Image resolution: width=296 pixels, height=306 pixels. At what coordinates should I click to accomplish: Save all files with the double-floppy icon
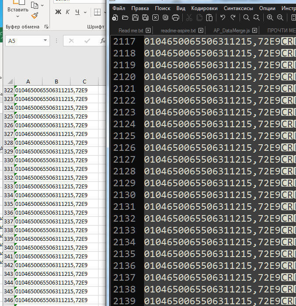tap(145, 18)
